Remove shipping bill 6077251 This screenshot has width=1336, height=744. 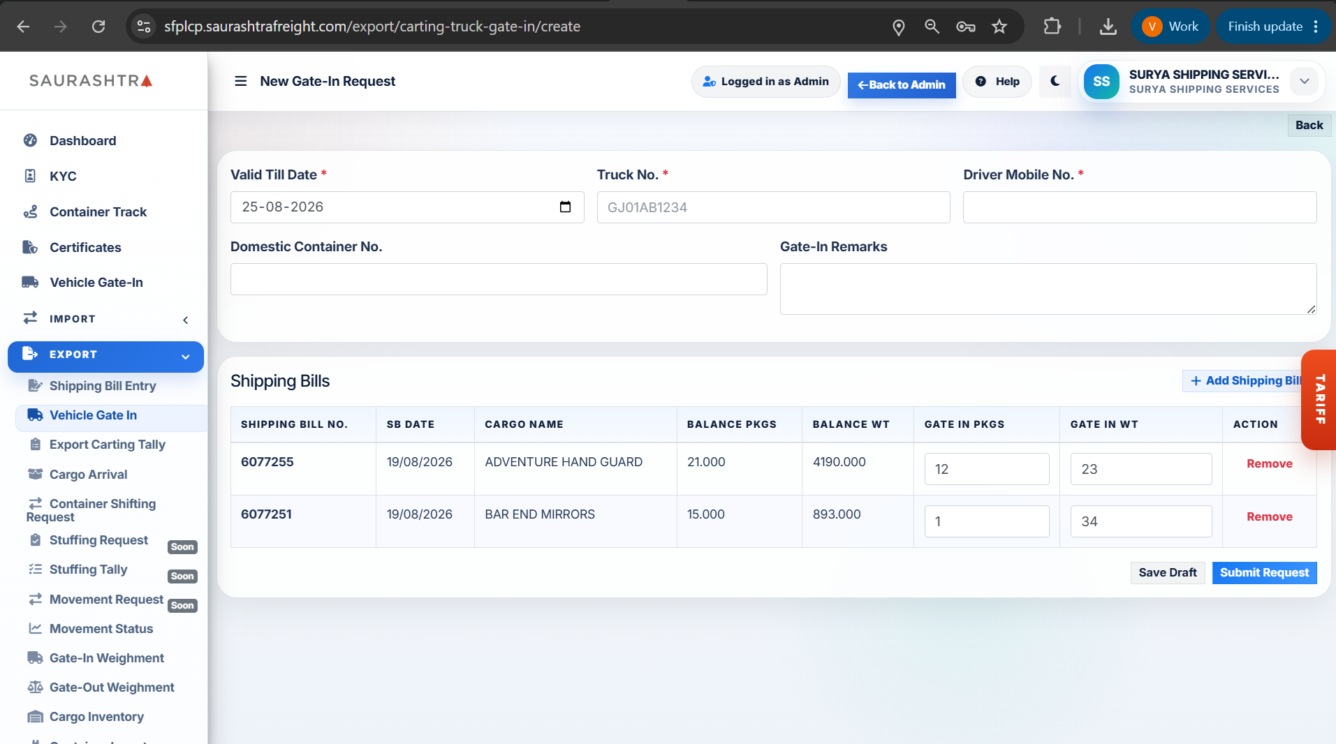(x=1269, y=516)
